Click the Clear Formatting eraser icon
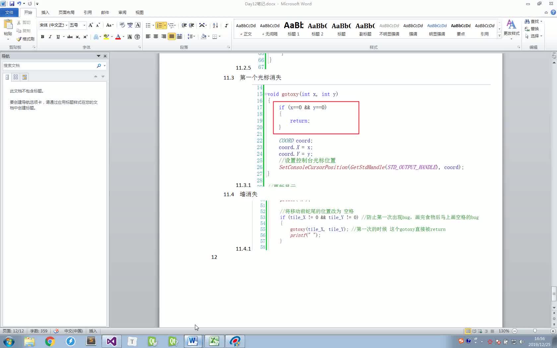557x348 pixels. click(x=122, y=25)
